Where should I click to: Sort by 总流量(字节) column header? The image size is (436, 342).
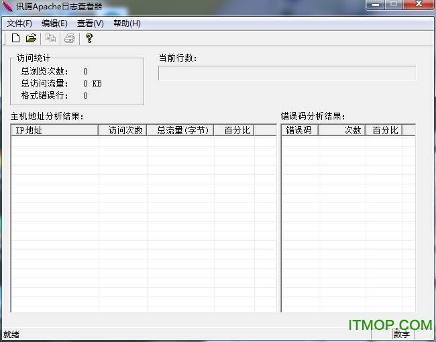tap(180, 130)
